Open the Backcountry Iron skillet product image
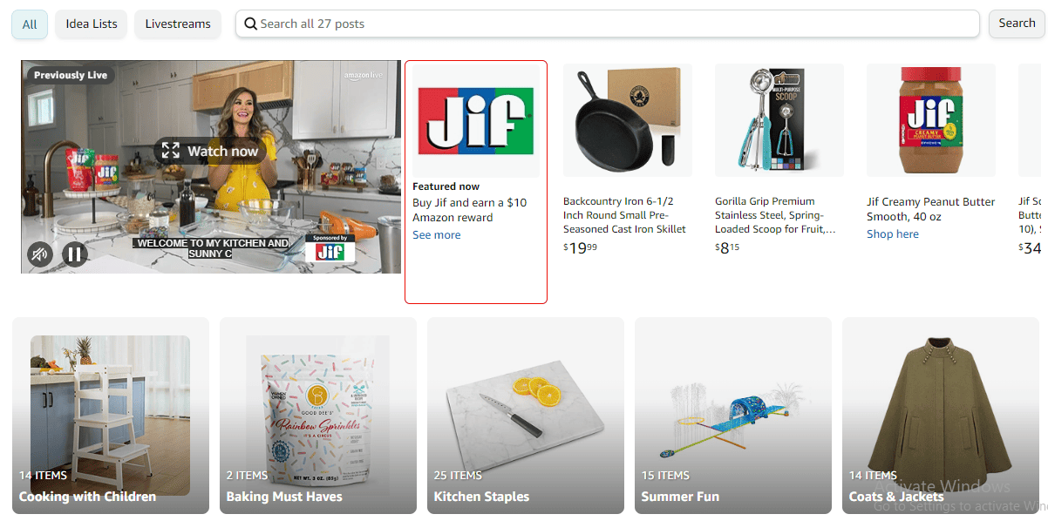The height and width of the screenshot is (521, 1048). tap(628, 120)
